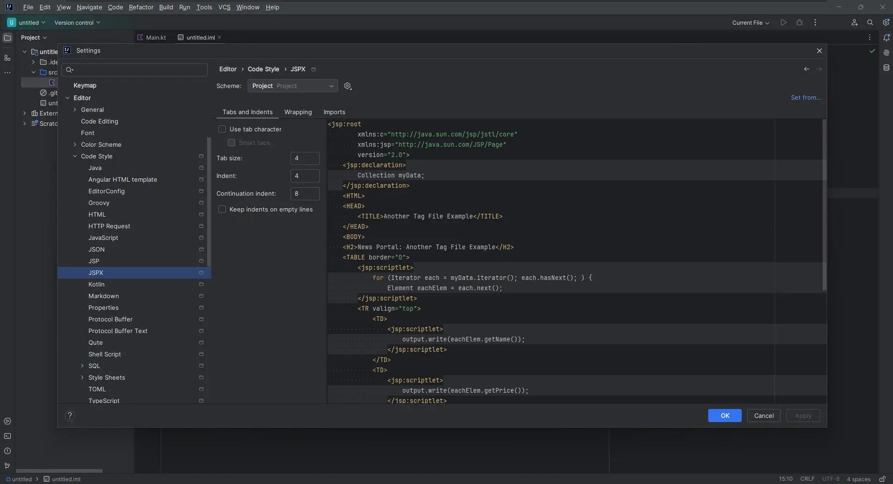
Task: Open the Database tool window icon
Action: tap(886, 68)
